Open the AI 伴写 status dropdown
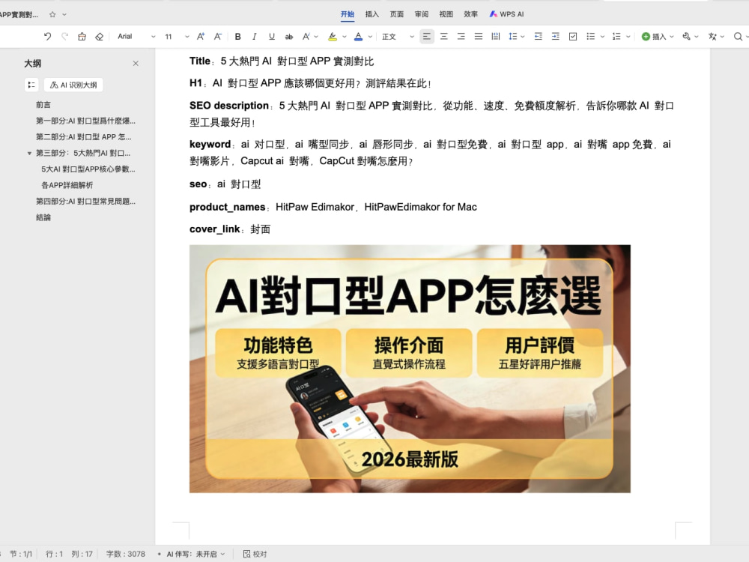749x562 pixels. (x=195, y=554)
